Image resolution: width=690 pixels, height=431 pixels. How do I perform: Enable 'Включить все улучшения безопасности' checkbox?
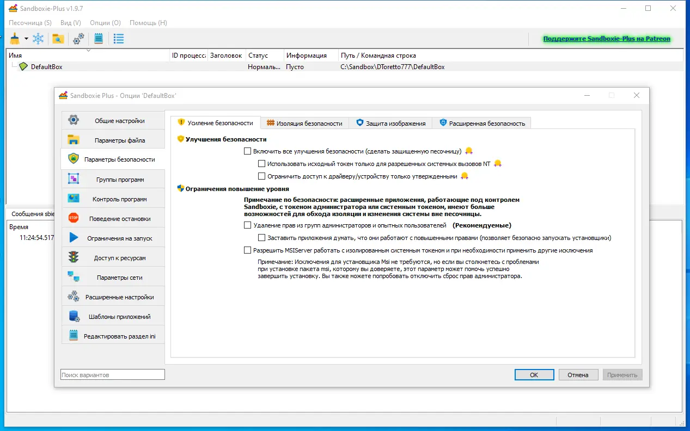coord(248,151)
